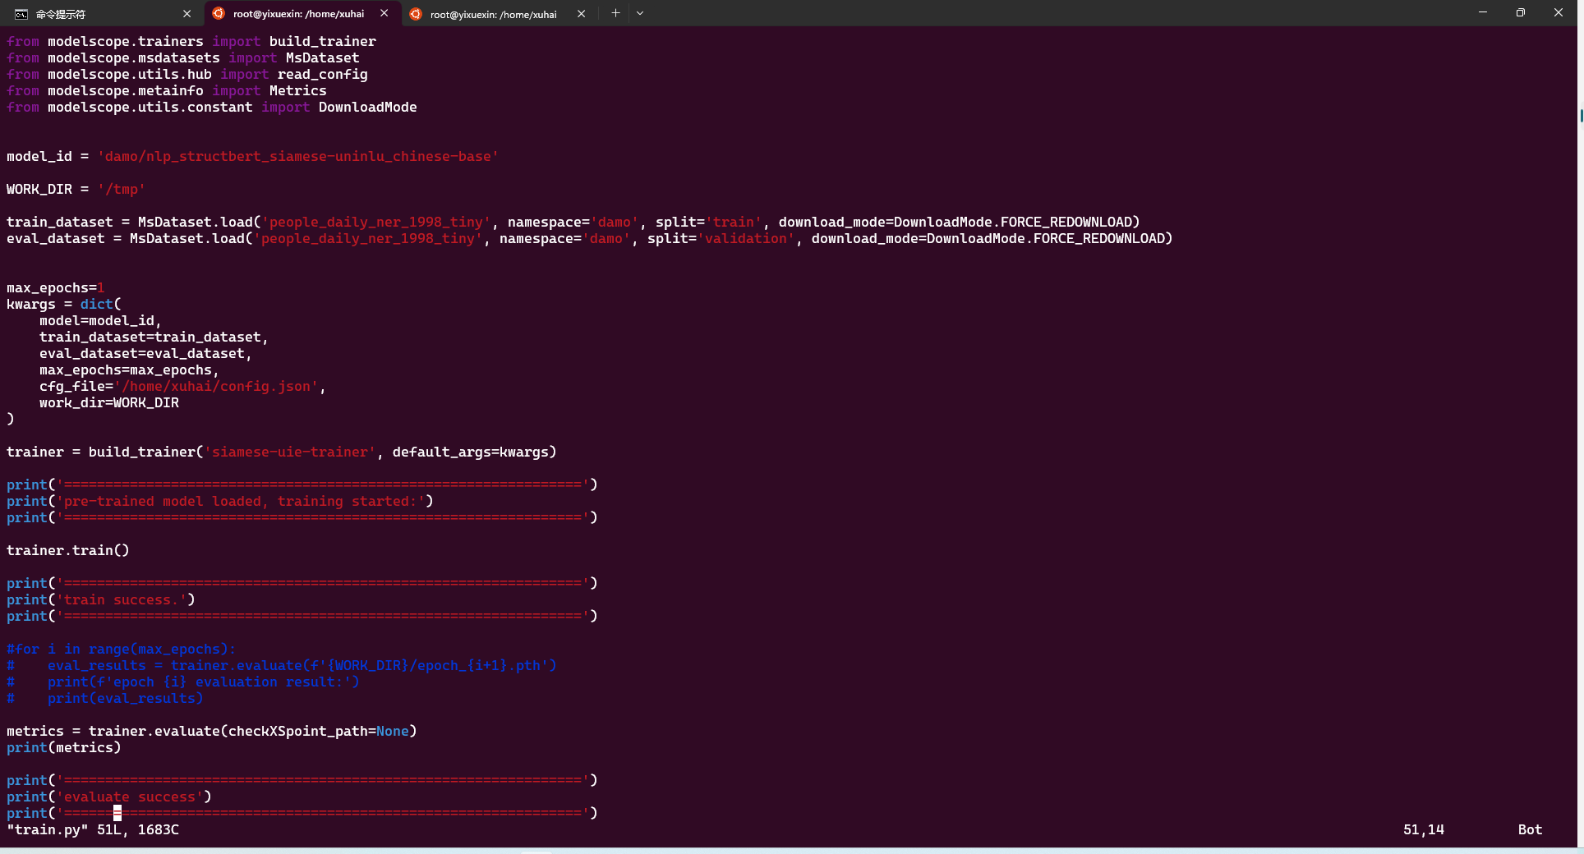The width and height of the screenshot is (1584, 854).
Task: Click 'DownloadMode' in the constant import line
Action: point(368,107)
